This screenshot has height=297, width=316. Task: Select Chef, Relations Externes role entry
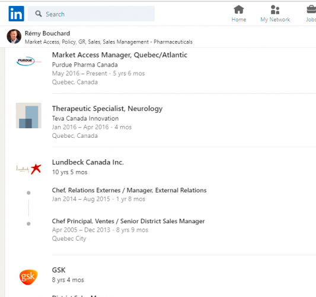129,190
